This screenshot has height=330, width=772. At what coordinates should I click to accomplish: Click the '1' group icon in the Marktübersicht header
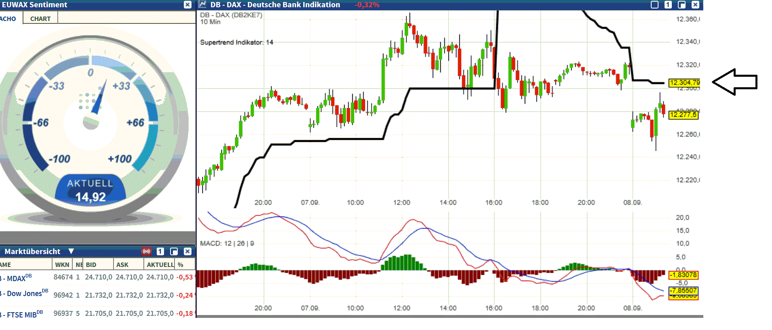(x=160, y=251)
